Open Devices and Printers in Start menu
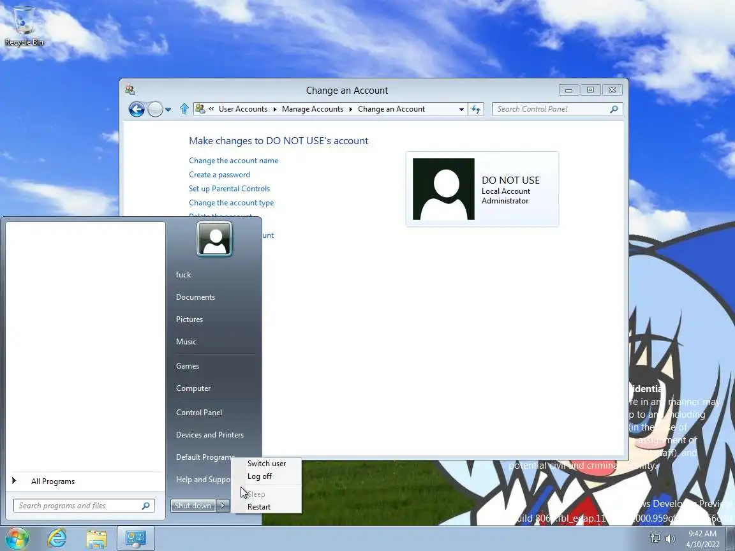 (209, 435)
